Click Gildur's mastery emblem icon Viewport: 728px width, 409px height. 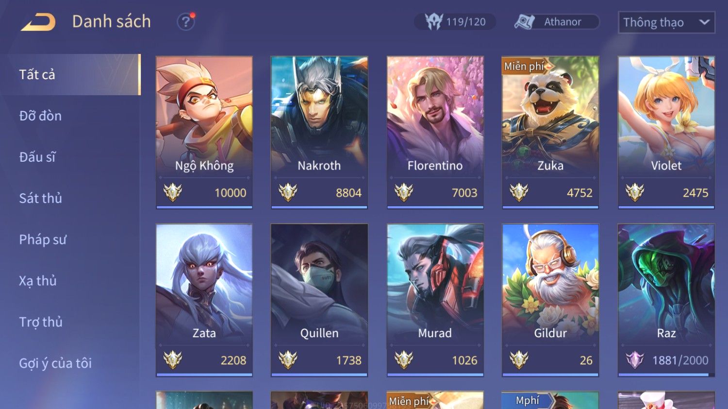point(519,360)
